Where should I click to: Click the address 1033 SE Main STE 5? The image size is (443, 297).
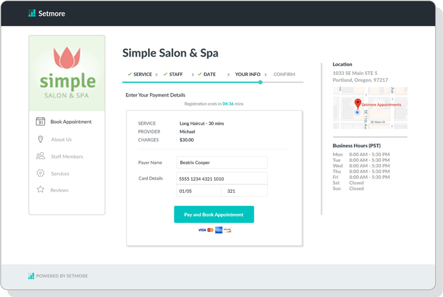355,73
